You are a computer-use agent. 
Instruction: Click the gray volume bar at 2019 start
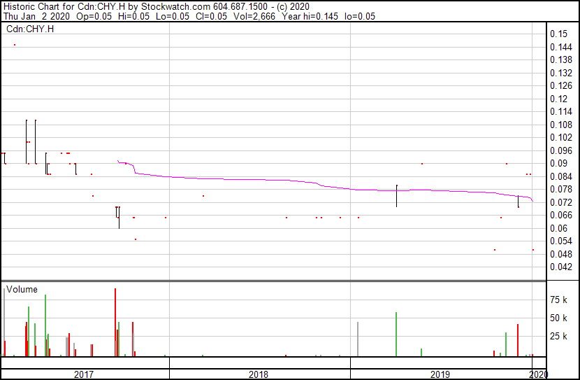[358, 339]
